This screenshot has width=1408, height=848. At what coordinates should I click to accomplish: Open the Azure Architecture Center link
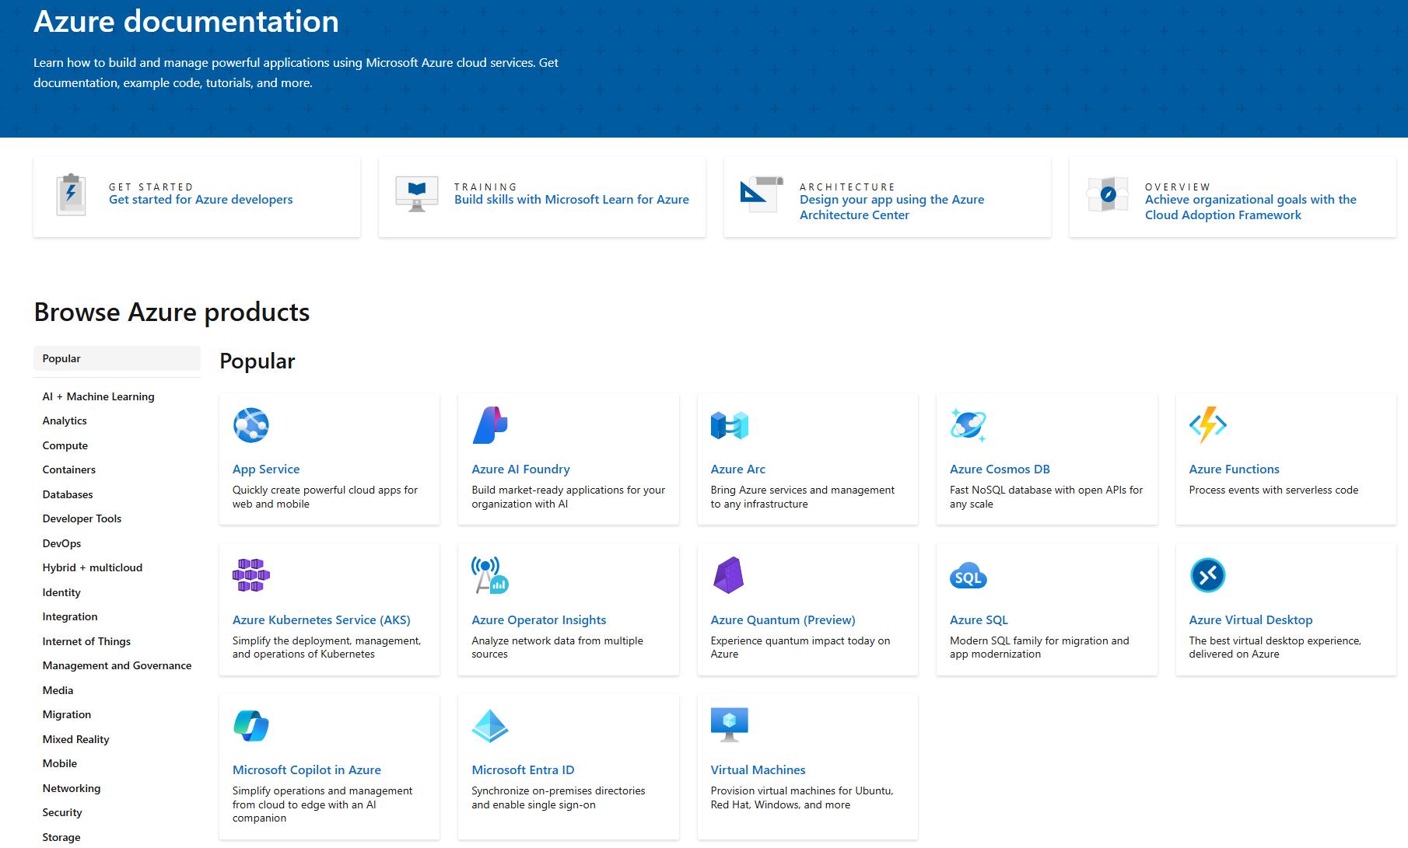click(891, 208)
